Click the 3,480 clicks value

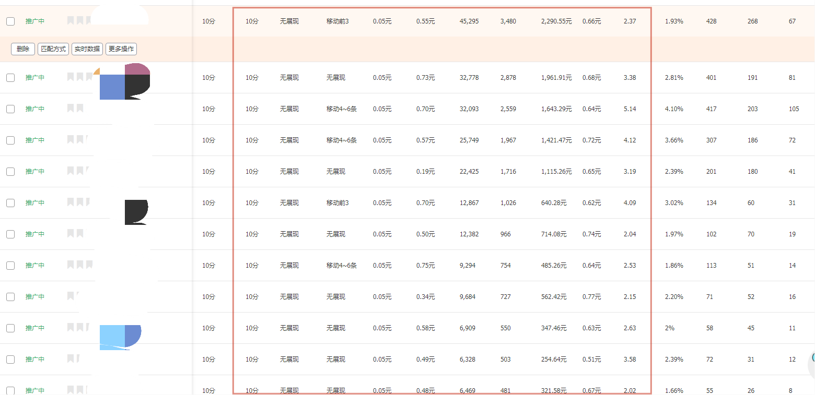pos(508,21)
